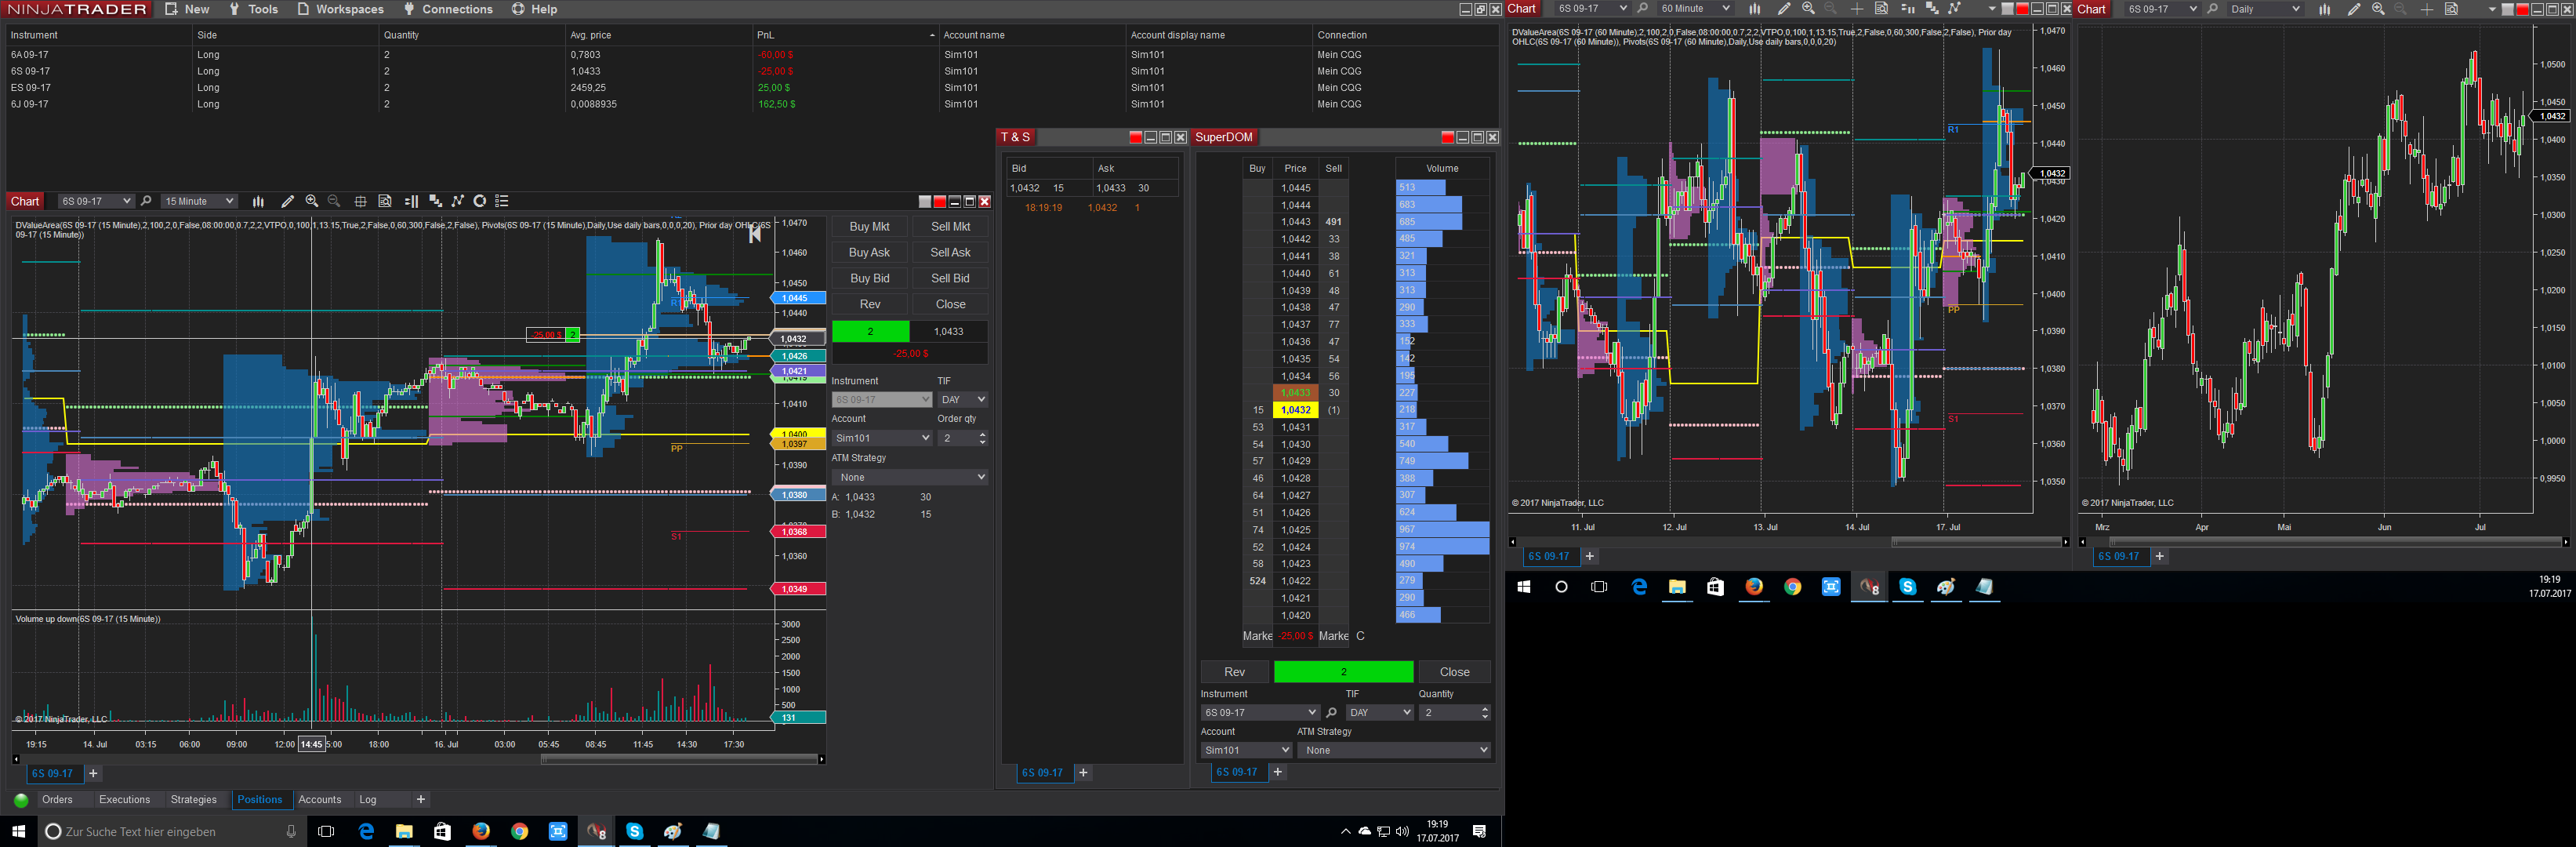The image size is (2576, 847).
Task: Click Close button in SuperDOM
Action: tap(1454, 672)
